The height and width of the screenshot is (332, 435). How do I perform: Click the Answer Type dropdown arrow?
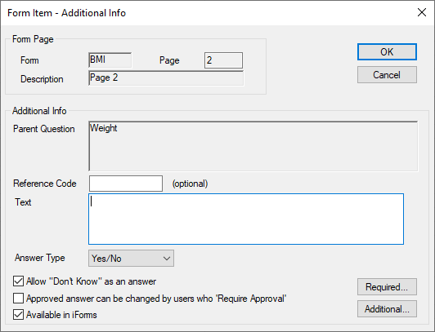[x=167, y=259]
